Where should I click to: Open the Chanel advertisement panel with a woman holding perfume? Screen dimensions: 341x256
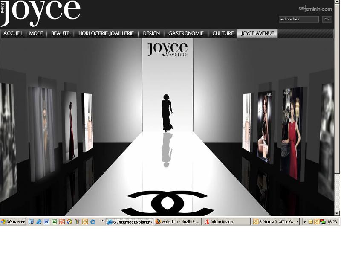coord(265,127)
